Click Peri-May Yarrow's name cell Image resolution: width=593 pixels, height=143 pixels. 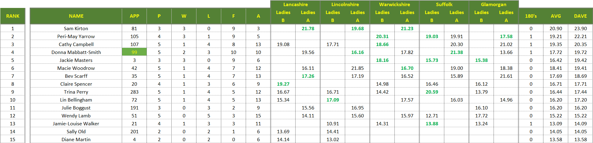76,37
